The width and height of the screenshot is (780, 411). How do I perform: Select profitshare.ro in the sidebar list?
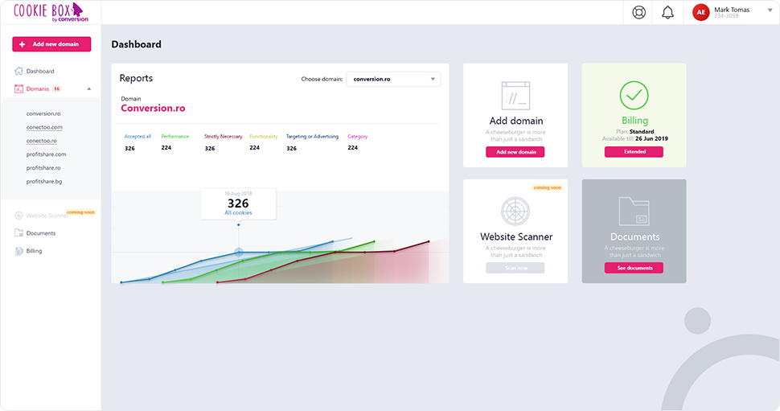43,167
